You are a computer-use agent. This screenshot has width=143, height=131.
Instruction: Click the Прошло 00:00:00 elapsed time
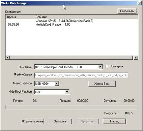click(x=83, y=101)
